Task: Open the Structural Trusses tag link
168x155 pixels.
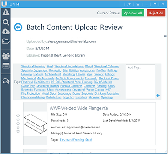Action: [x=47, y=86]
